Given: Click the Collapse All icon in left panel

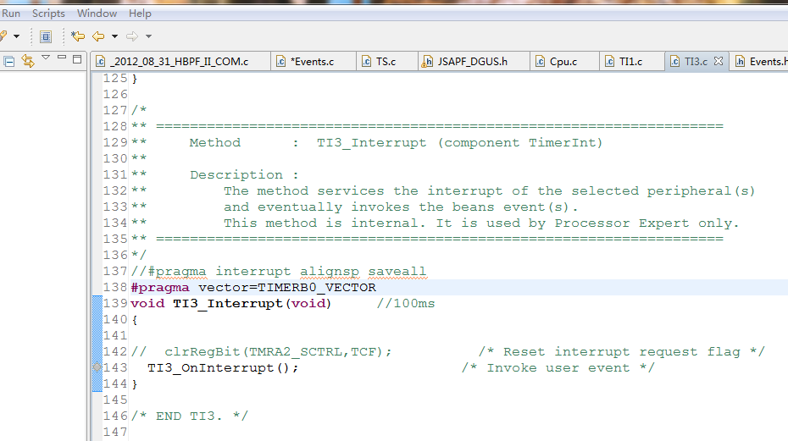Looking at the screenshot, I should [9, 61].
